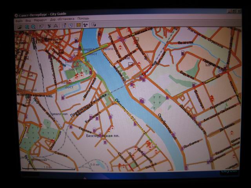This screenshot has height=188, width=251.
Task: Select the route point tool icon
Action: tap(49, 26)
